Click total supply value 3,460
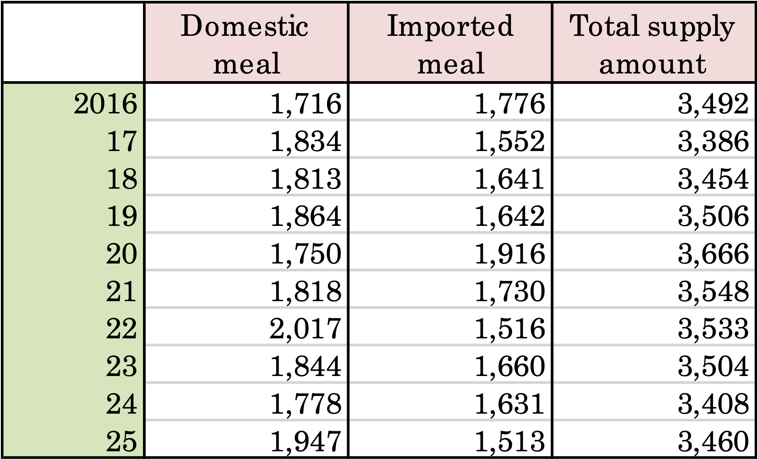757x459 pixels. (x=713, y=441)
